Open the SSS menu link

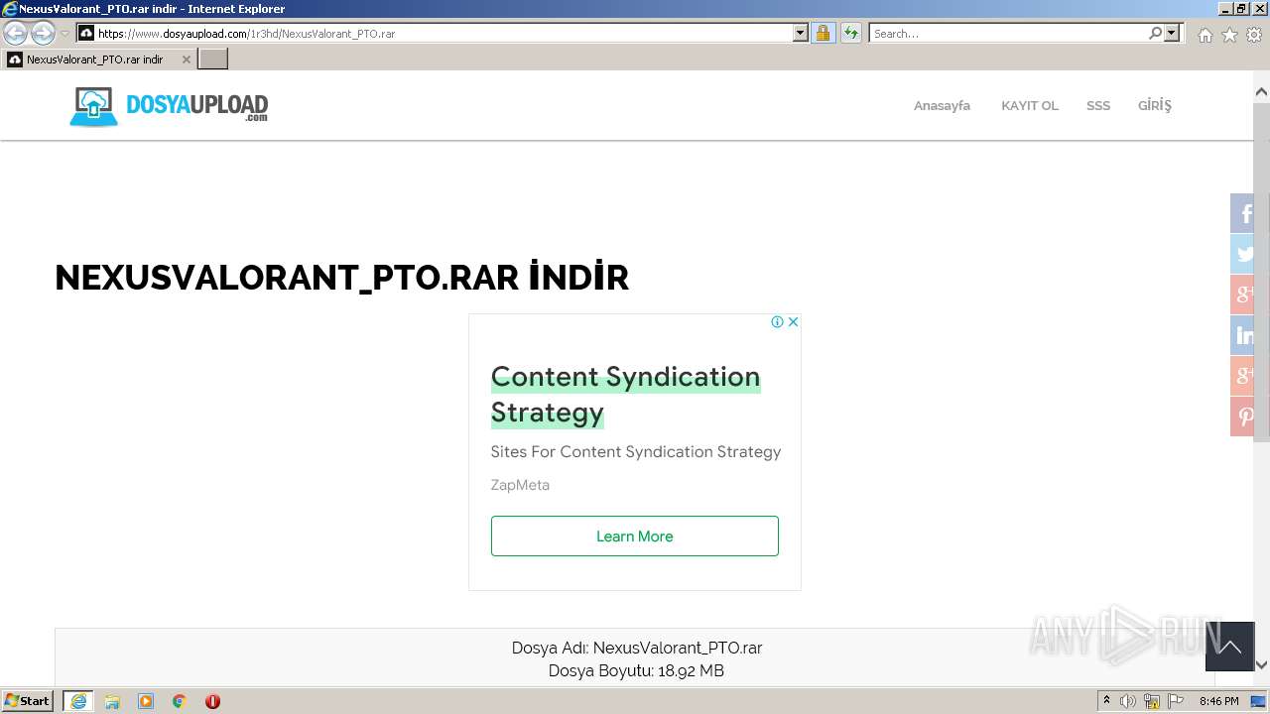point(1098,105)
